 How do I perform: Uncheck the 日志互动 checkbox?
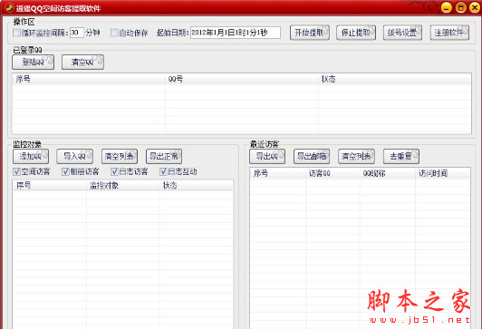(163, 171)
